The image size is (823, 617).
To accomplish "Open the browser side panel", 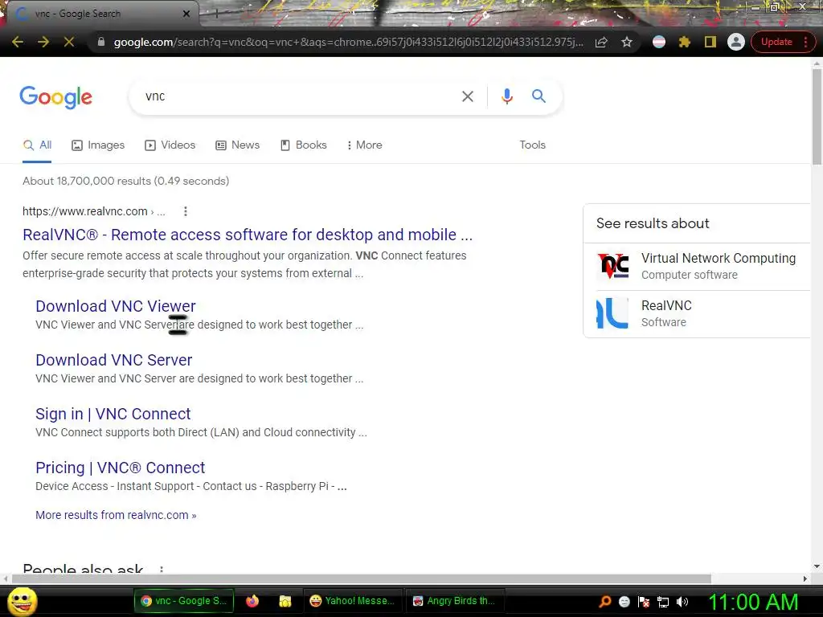I will 710,42.
